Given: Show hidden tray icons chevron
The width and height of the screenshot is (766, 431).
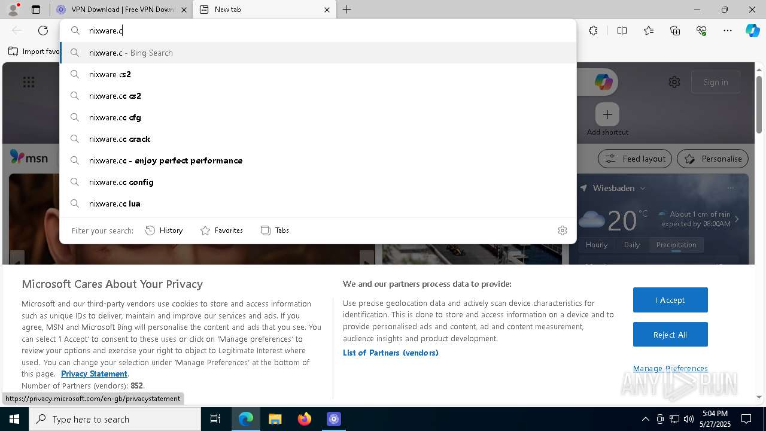Looking at the screenshot, I should tap(646, 419).
